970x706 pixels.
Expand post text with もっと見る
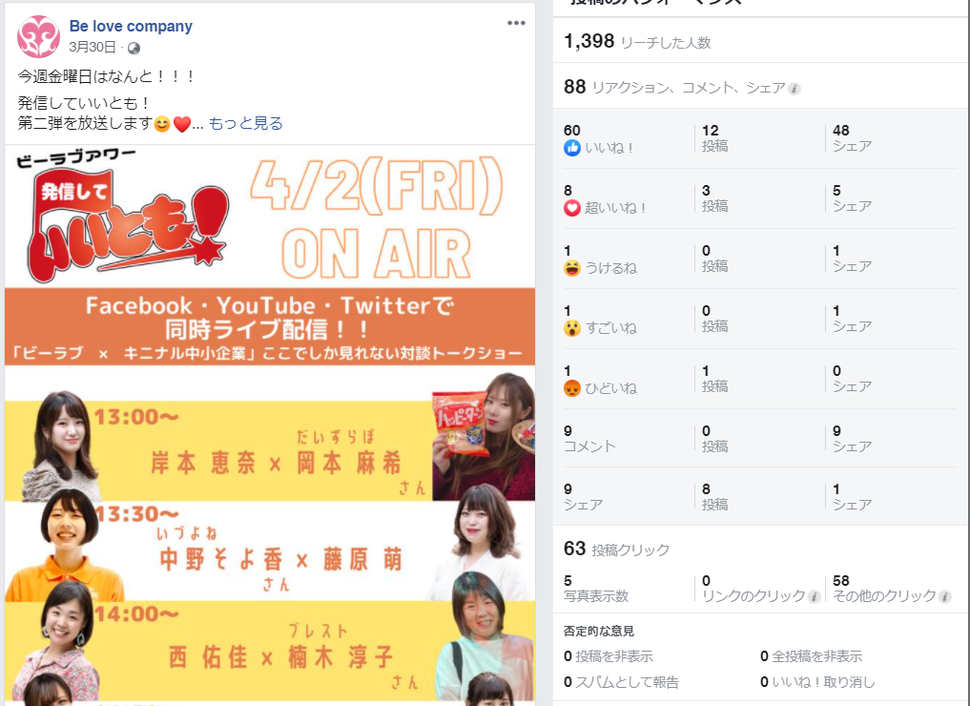(x=245, y=123)
